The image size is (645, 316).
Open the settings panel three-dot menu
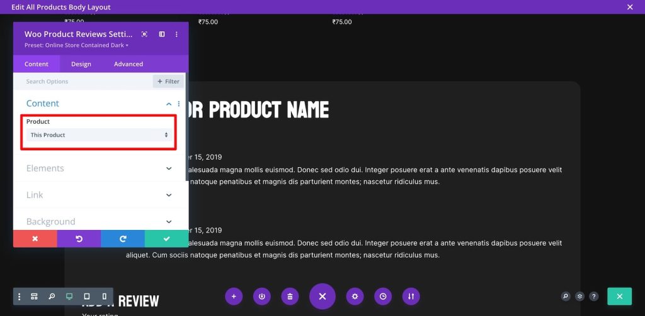click(178, 34)
